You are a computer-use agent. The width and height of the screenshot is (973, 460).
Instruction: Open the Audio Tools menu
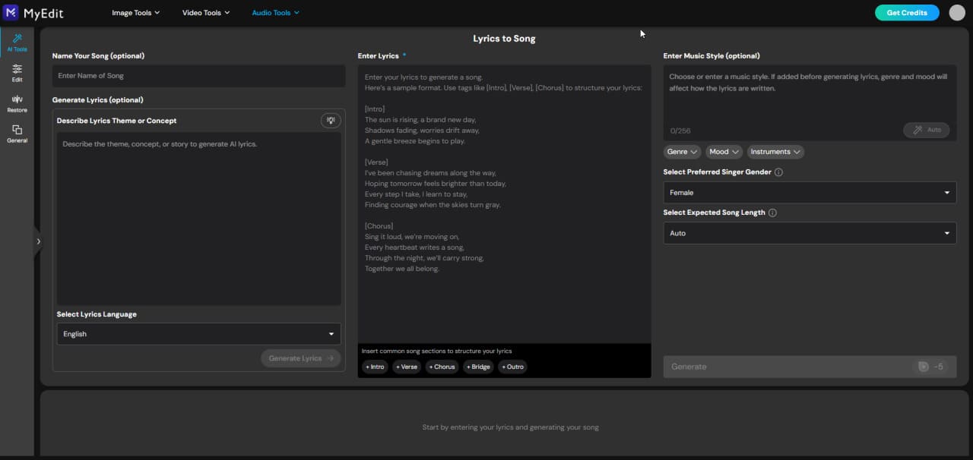275,12
